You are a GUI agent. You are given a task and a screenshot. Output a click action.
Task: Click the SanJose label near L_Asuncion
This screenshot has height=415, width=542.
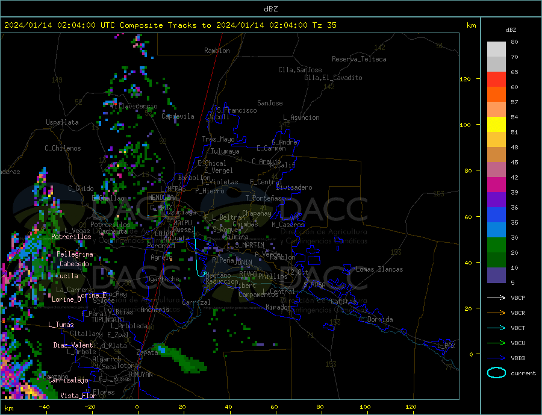[x=270, y=103]
